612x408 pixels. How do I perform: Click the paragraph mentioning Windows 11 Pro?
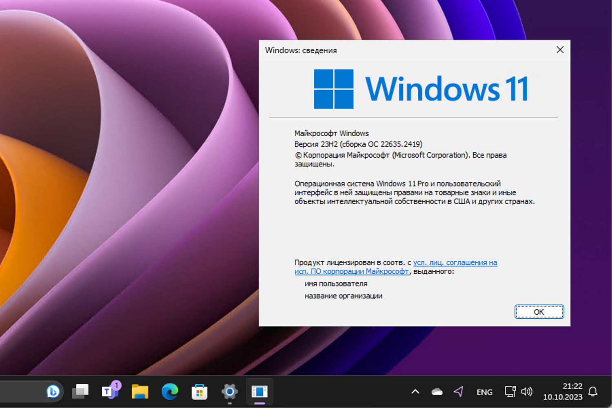coord(415,193)
